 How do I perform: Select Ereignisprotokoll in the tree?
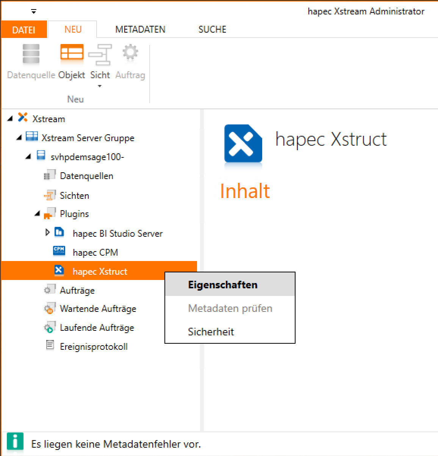tap(94, 346)
